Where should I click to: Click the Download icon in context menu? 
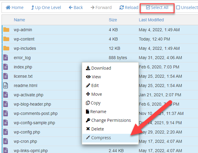point(88,68)
